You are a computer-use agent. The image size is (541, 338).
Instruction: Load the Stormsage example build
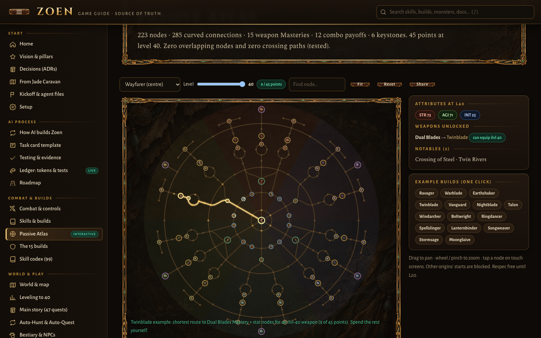(429, 240)
